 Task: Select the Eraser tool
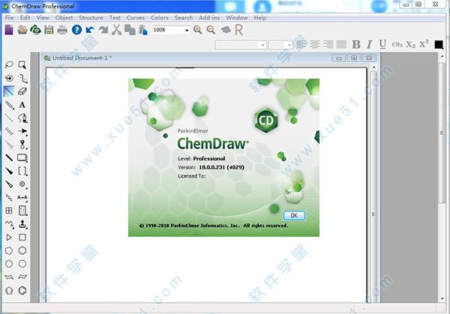[x=22, y=91]
